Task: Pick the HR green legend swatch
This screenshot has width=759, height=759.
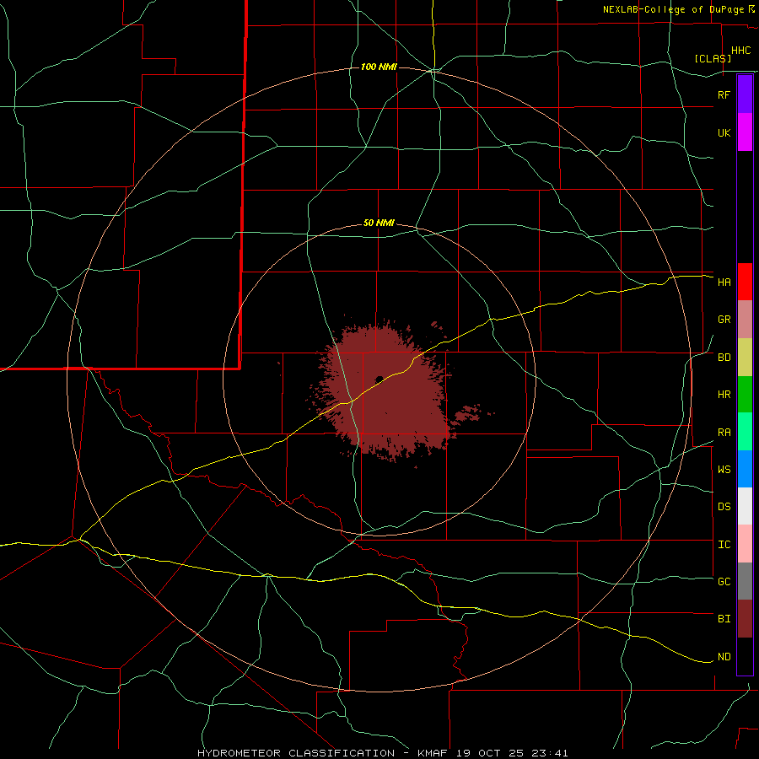Action: coord(745,395)
